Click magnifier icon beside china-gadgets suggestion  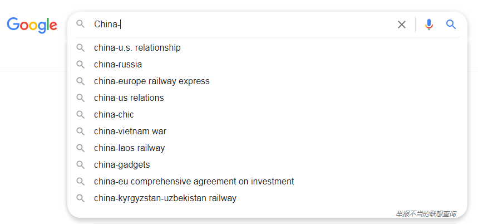tap(81, 165)
